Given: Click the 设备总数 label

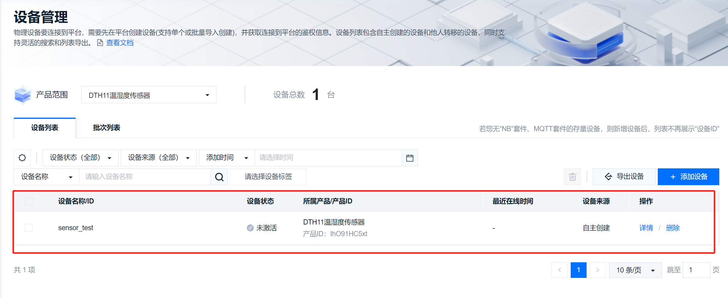Looking at the screenshot, I should 289,95.
